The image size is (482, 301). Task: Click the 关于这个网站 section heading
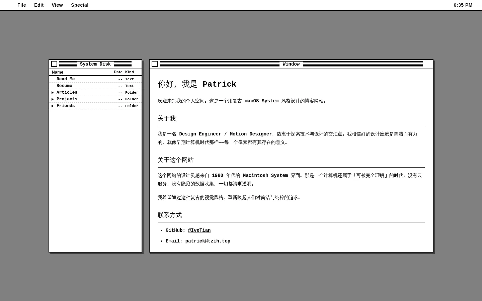tap(176, 160)
